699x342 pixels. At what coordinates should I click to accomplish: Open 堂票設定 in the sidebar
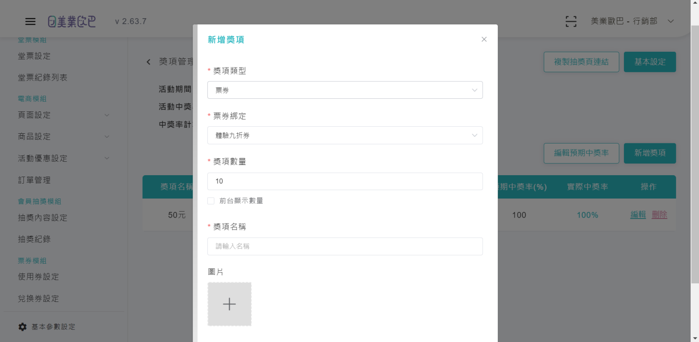tap(34, 56)
